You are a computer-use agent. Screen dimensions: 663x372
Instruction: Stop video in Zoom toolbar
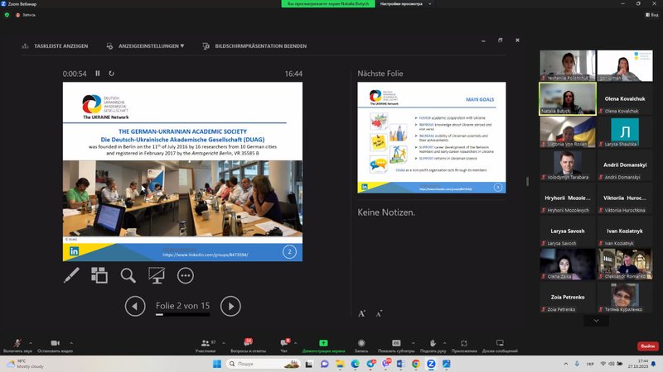(55, 346)
